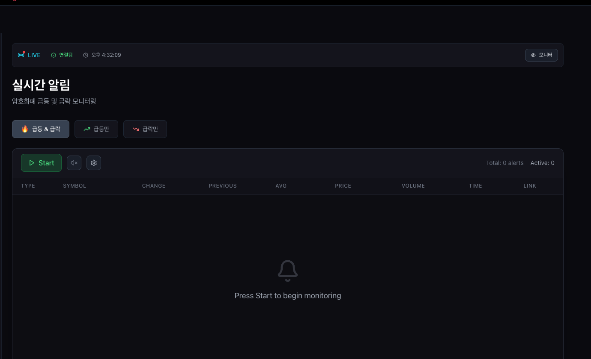Select the 급락만 filter tab

[145, 129]
